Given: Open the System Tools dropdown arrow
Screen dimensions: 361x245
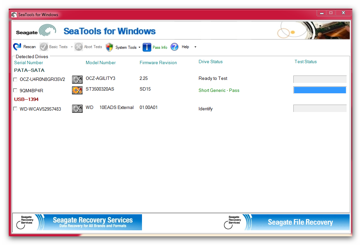Looking at the screenshot, I should pyautogui.click(x=139, y=47).
